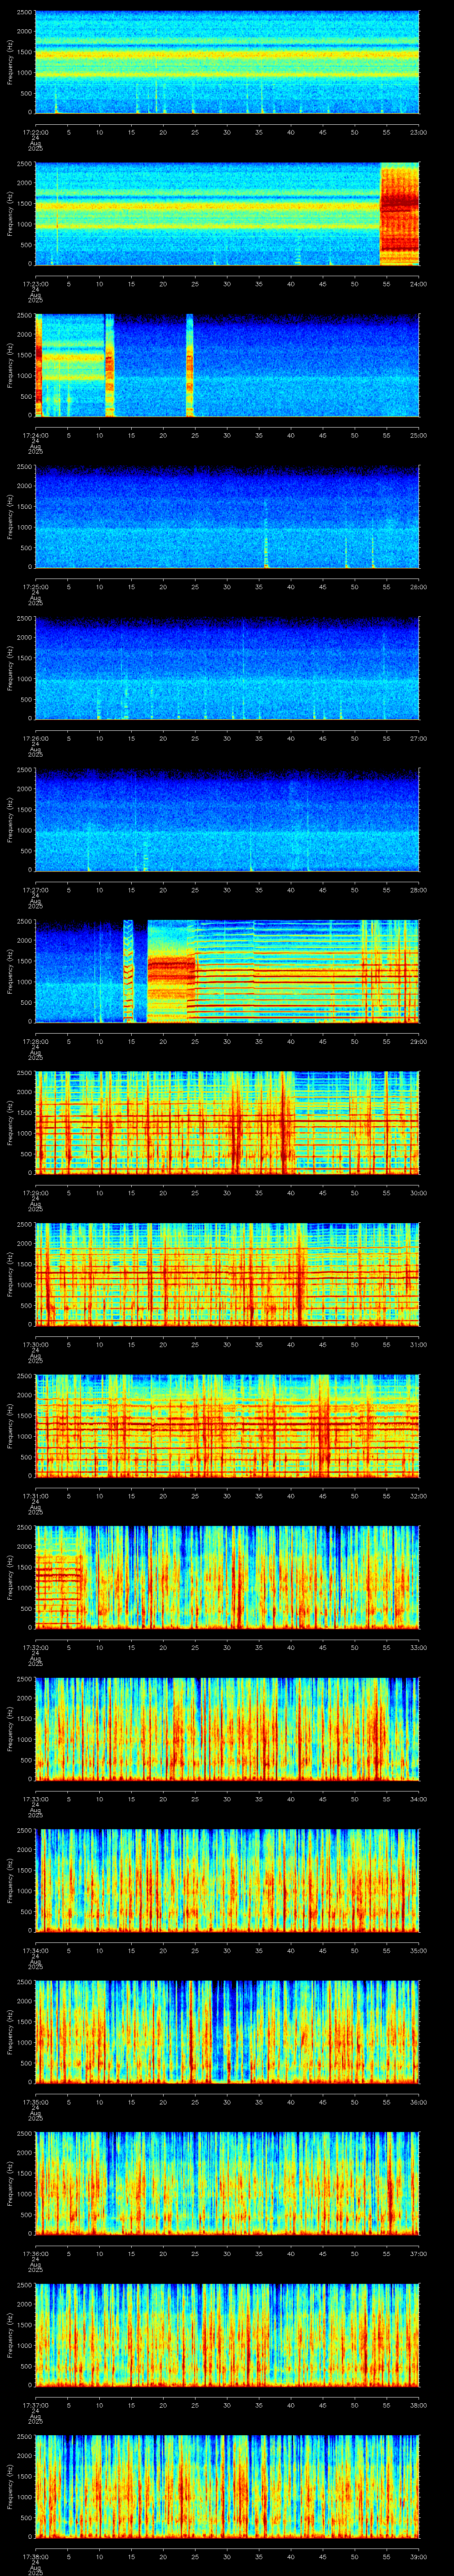Image resolution: width=454 pixels, height=2576 pixels.
Task: Click the 28:00 end-of-row time label
Action: (418, 890)
